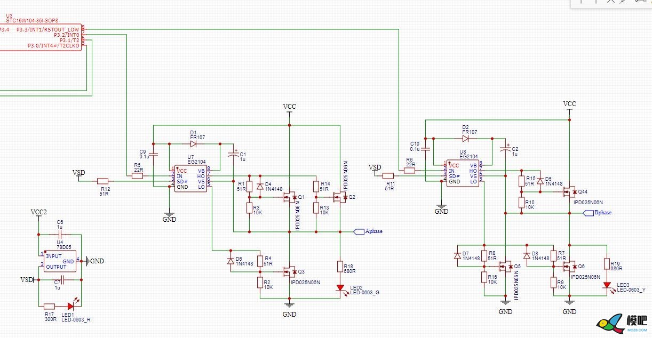The image size is (652, 338).
Task: Click the Q3 MOSFET symbol
Action: (290, 272)
